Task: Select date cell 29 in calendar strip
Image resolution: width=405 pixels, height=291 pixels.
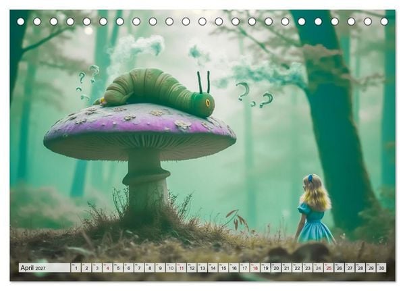Action: 371,268
